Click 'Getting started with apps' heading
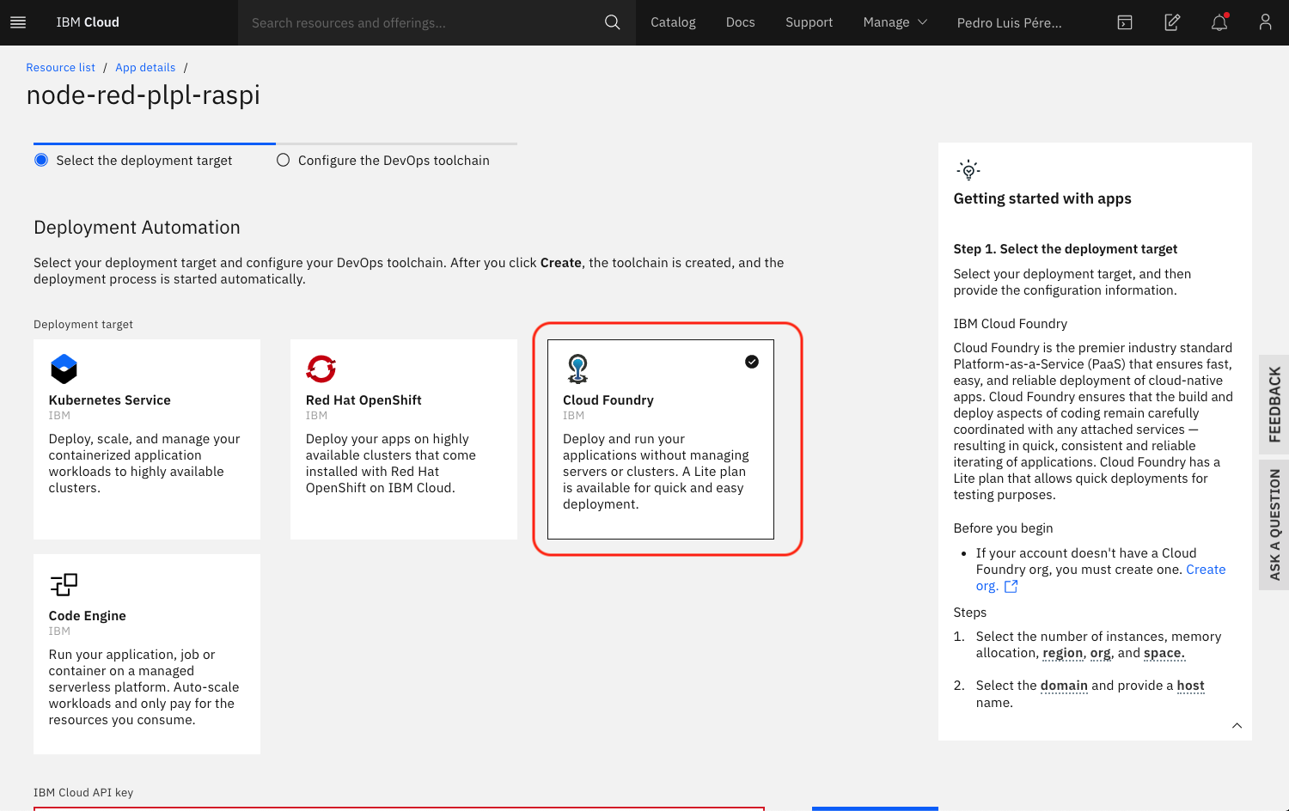The height and width of the screenshot is (811, 1289). 1042,198
